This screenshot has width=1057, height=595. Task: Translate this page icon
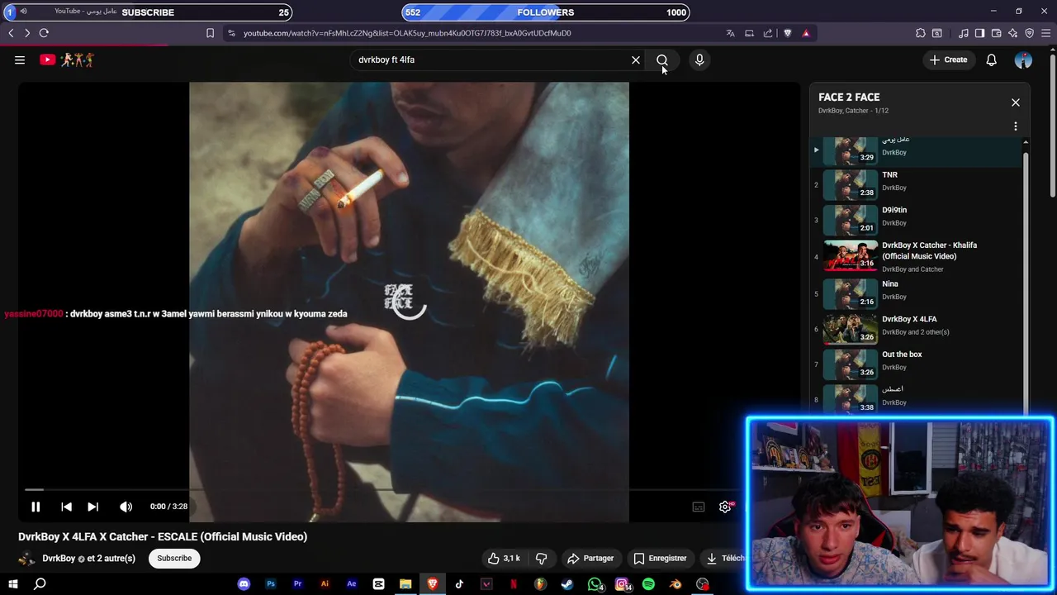coord(730,33)
